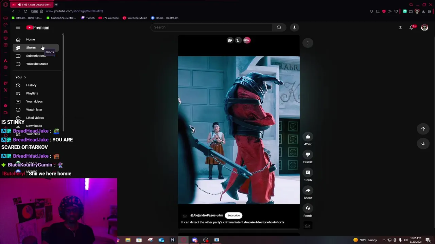Open YouTube Music bookmark in bookmarks bar
The height and width of the screenshot is (244, 435).
point(135,18)
